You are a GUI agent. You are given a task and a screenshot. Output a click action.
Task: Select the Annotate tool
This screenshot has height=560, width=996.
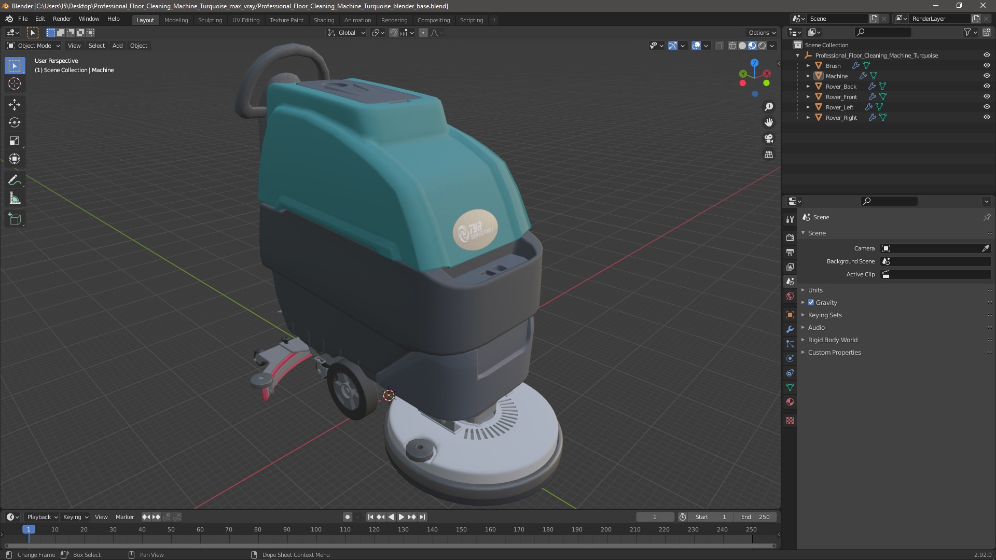coord(15,180)
